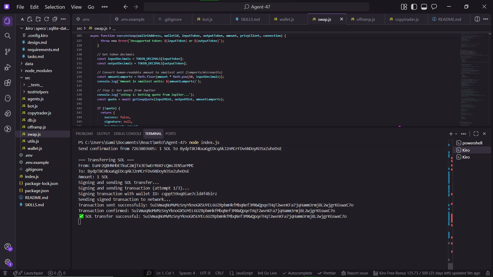The width and height of the screenshot is (493, 277).
Task: Open the chat bubble icon in title bar
Action: [x=434, y=7]
